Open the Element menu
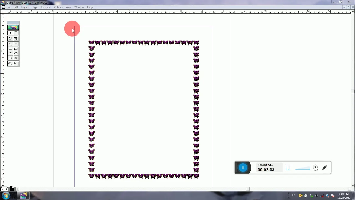The height and width of the screenshot is (200, 355). (46, 7)
